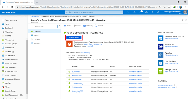Open Azure Active Directory

pyautogui.click(x=11, y=79)
